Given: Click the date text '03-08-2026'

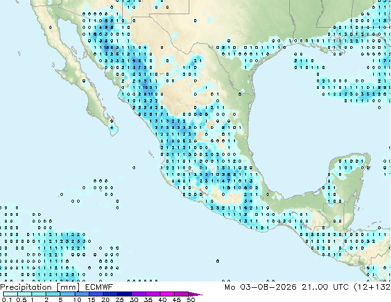Looking at the screenshot, I should click(268, 287).
